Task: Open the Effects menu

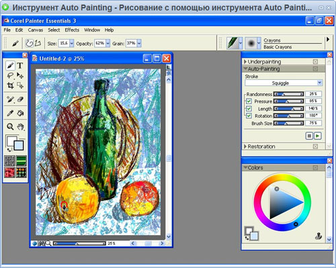Action: (x=72, y=30)
